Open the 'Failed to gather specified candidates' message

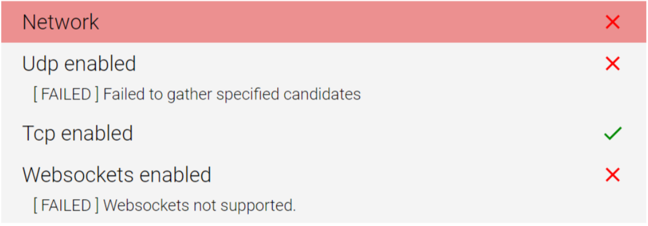point(232,94)
